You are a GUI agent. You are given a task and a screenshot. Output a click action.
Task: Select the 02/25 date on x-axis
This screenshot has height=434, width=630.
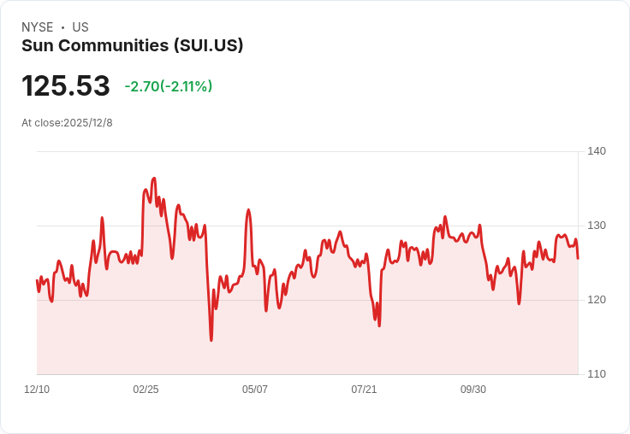pos(146,390)
